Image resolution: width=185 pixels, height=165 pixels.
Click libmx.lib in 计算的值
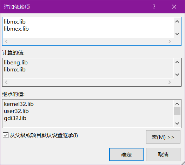[15, 70]
